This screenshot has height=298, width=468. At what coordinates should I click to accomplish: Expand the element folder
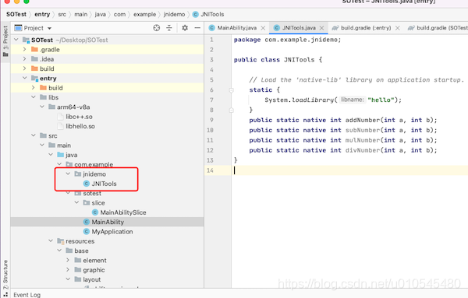coord(68,260)
